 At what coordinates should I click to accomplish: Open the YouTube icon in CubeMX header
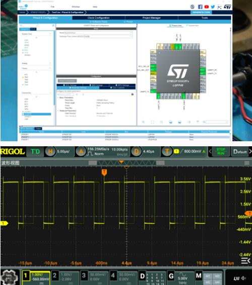click(207, 7)
